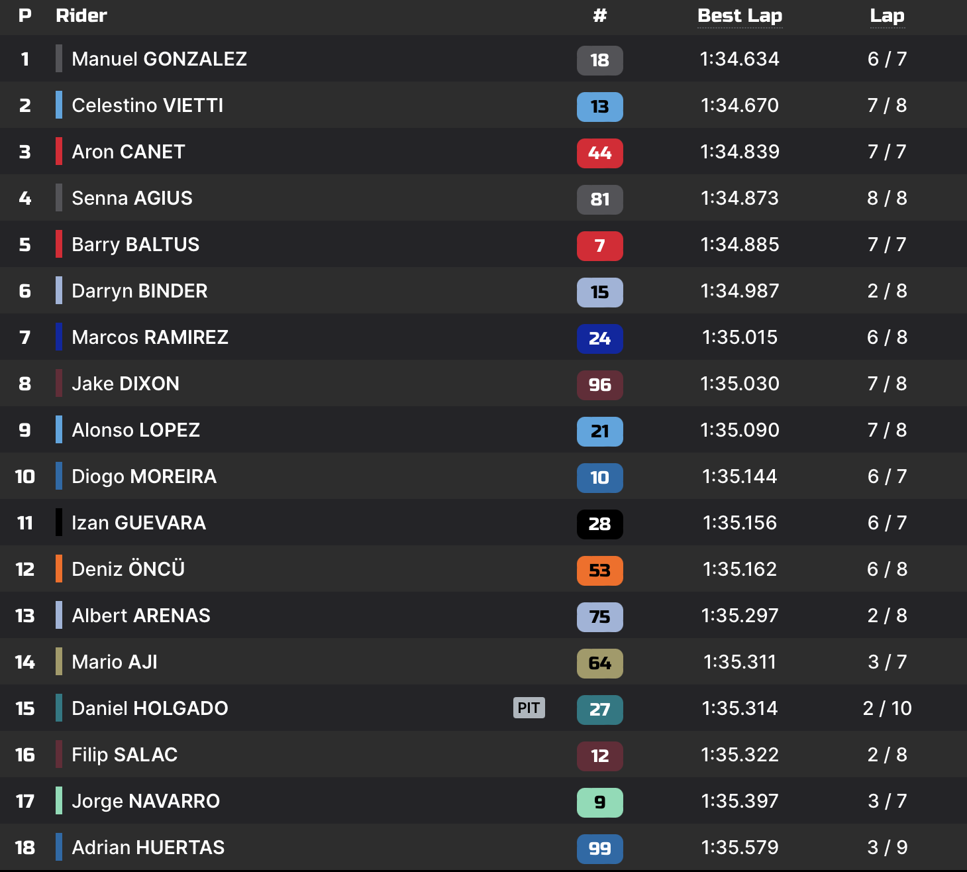The width and height of the screenshot is (967, 872).
Task: Sort by the Best Lap column header
Action: 740,16
